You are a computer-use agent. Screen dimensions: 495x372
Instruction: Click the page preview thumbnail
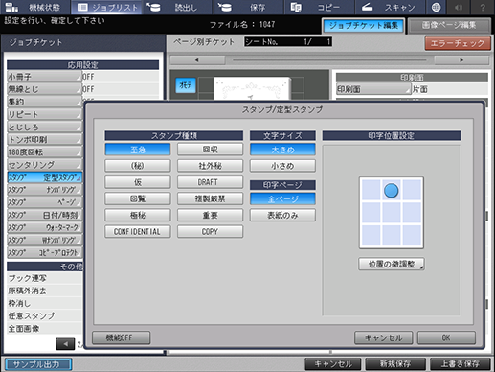252,88
